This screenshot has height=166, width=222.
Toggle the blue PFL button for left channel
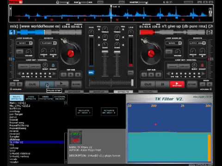91,72
